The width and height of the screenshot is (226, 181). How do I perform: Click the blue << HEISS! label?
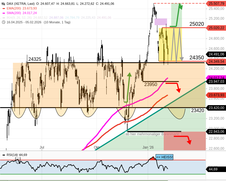click(x=164, y=157)
